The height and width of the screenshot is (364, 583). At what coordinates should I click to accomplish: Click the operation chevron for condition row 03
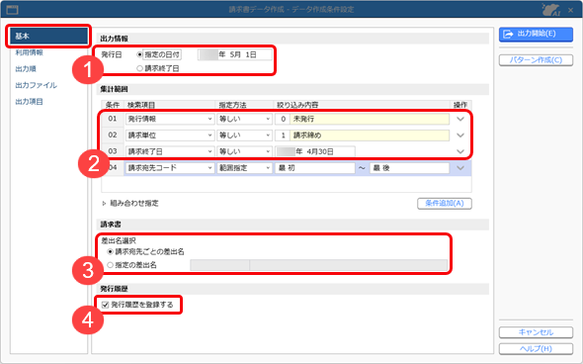coord(460,152)
